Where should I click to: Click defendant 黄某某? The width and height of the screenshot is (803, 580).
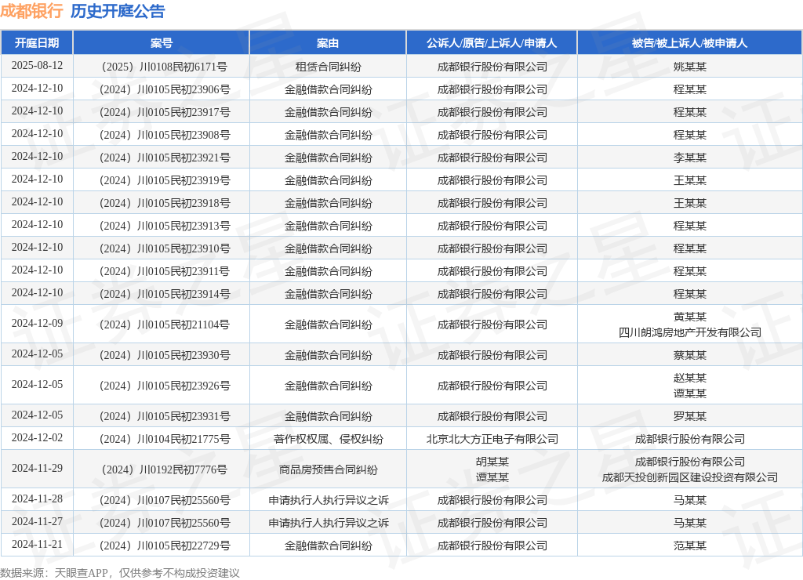pyautogui.click(x=690, y=317)
